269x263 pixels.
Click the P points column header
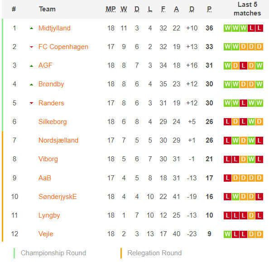point(209,9)
